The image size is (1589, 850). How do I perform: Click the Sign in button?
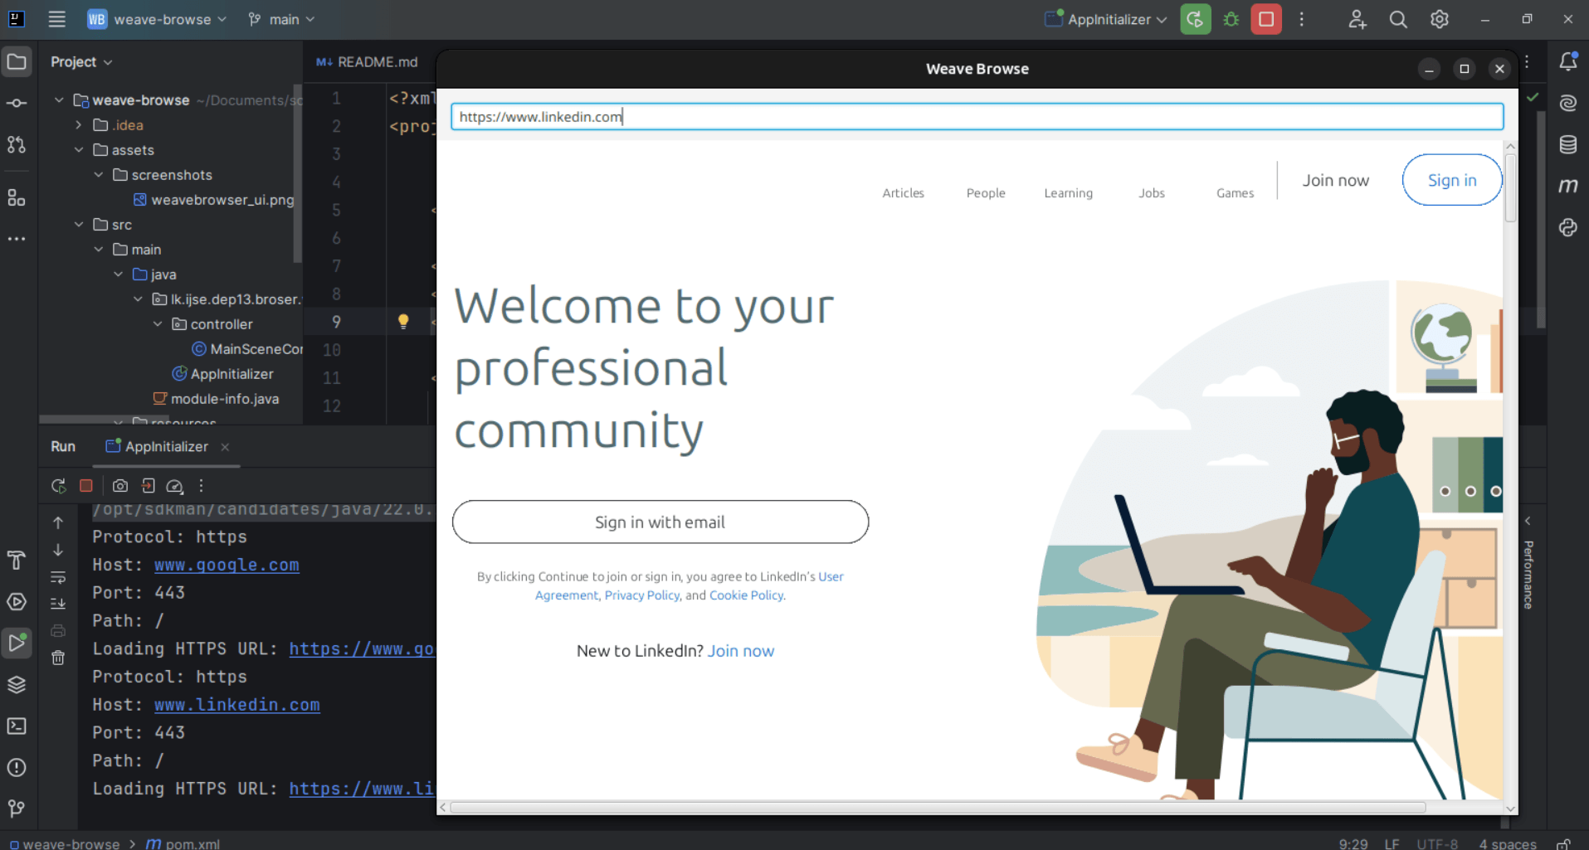[x=1452, y=180]
